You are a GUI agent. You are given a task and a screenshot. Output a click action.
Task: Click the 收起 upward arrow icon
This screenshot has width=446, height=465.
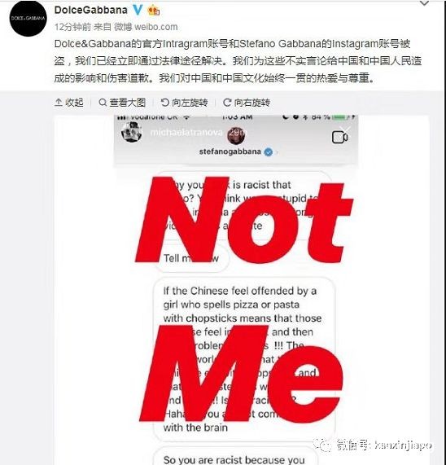[59, 103]
